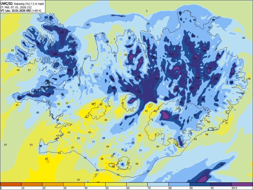Screen dimensions: 253x190
Task: Click the "VT: Lau. 10.01.2026 09Z (+60 h)" line
Action: [21, 11]
